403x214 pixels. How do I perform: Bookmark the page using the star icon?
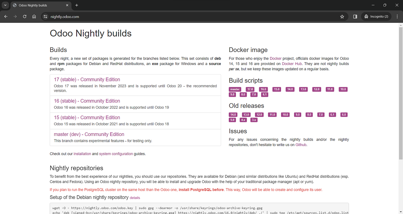(342, 17)
